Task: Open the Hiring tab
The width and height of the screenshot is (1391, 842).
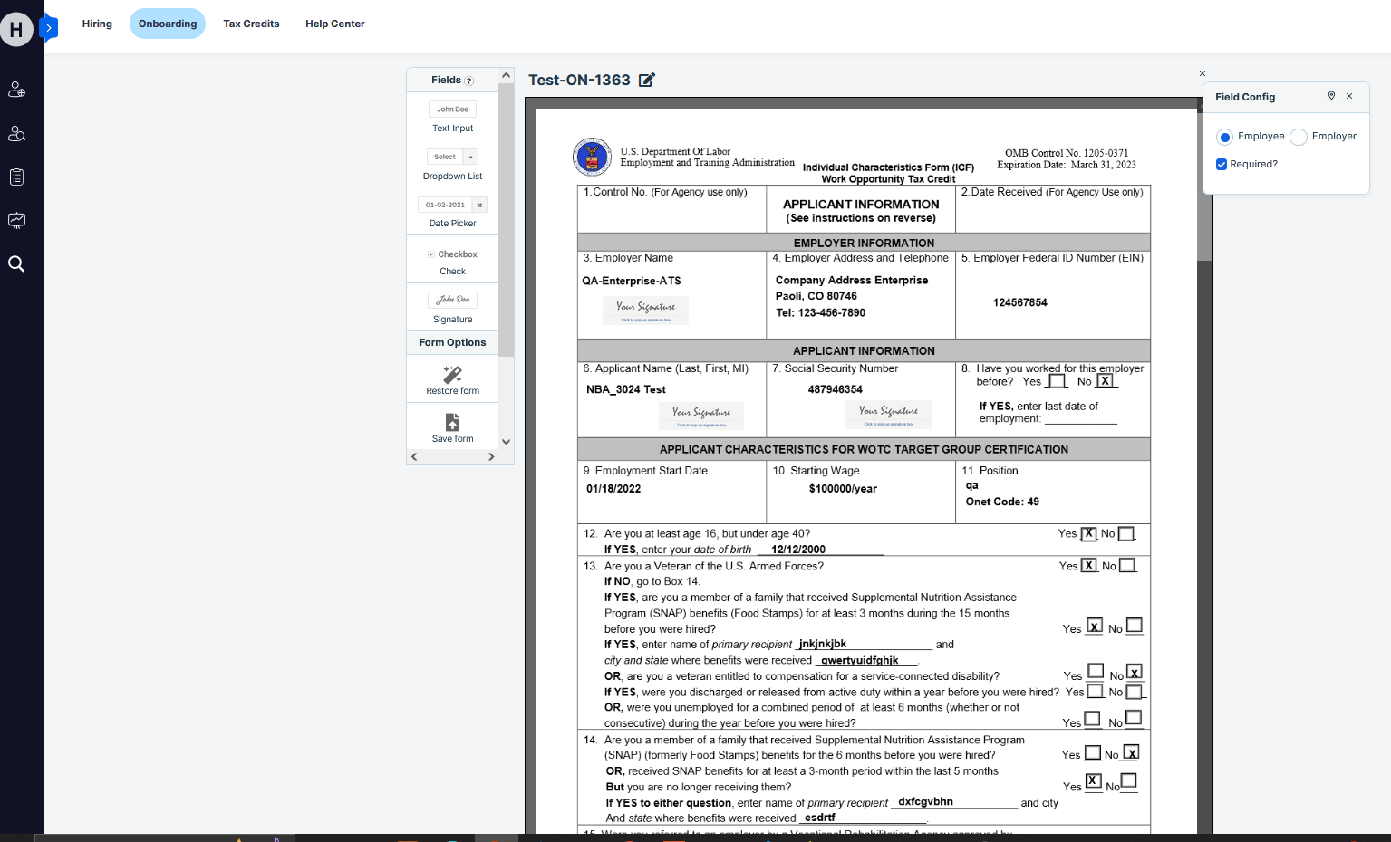Action: (x=97, y=24)
